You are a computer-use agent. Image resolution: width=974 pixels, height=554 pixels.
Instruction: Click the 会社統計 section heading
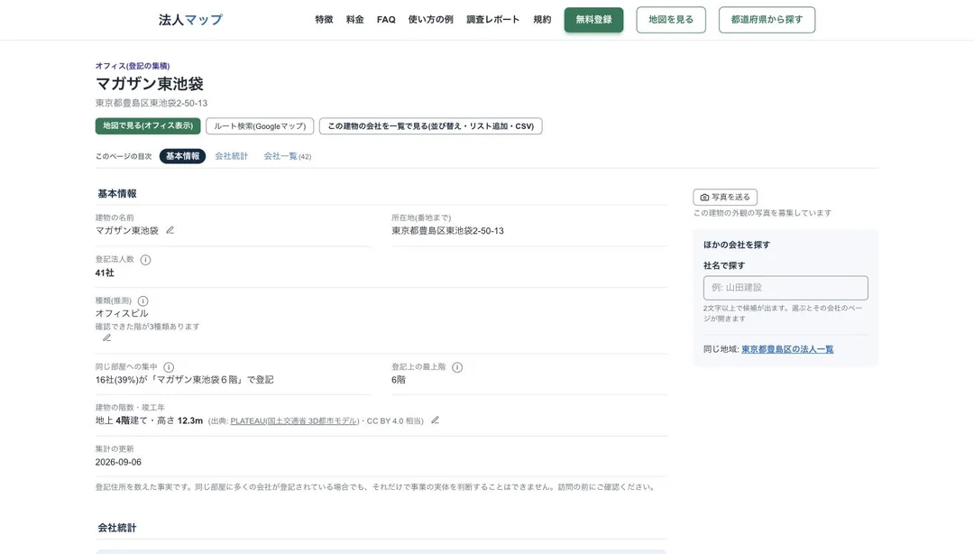tap(116, 528)
